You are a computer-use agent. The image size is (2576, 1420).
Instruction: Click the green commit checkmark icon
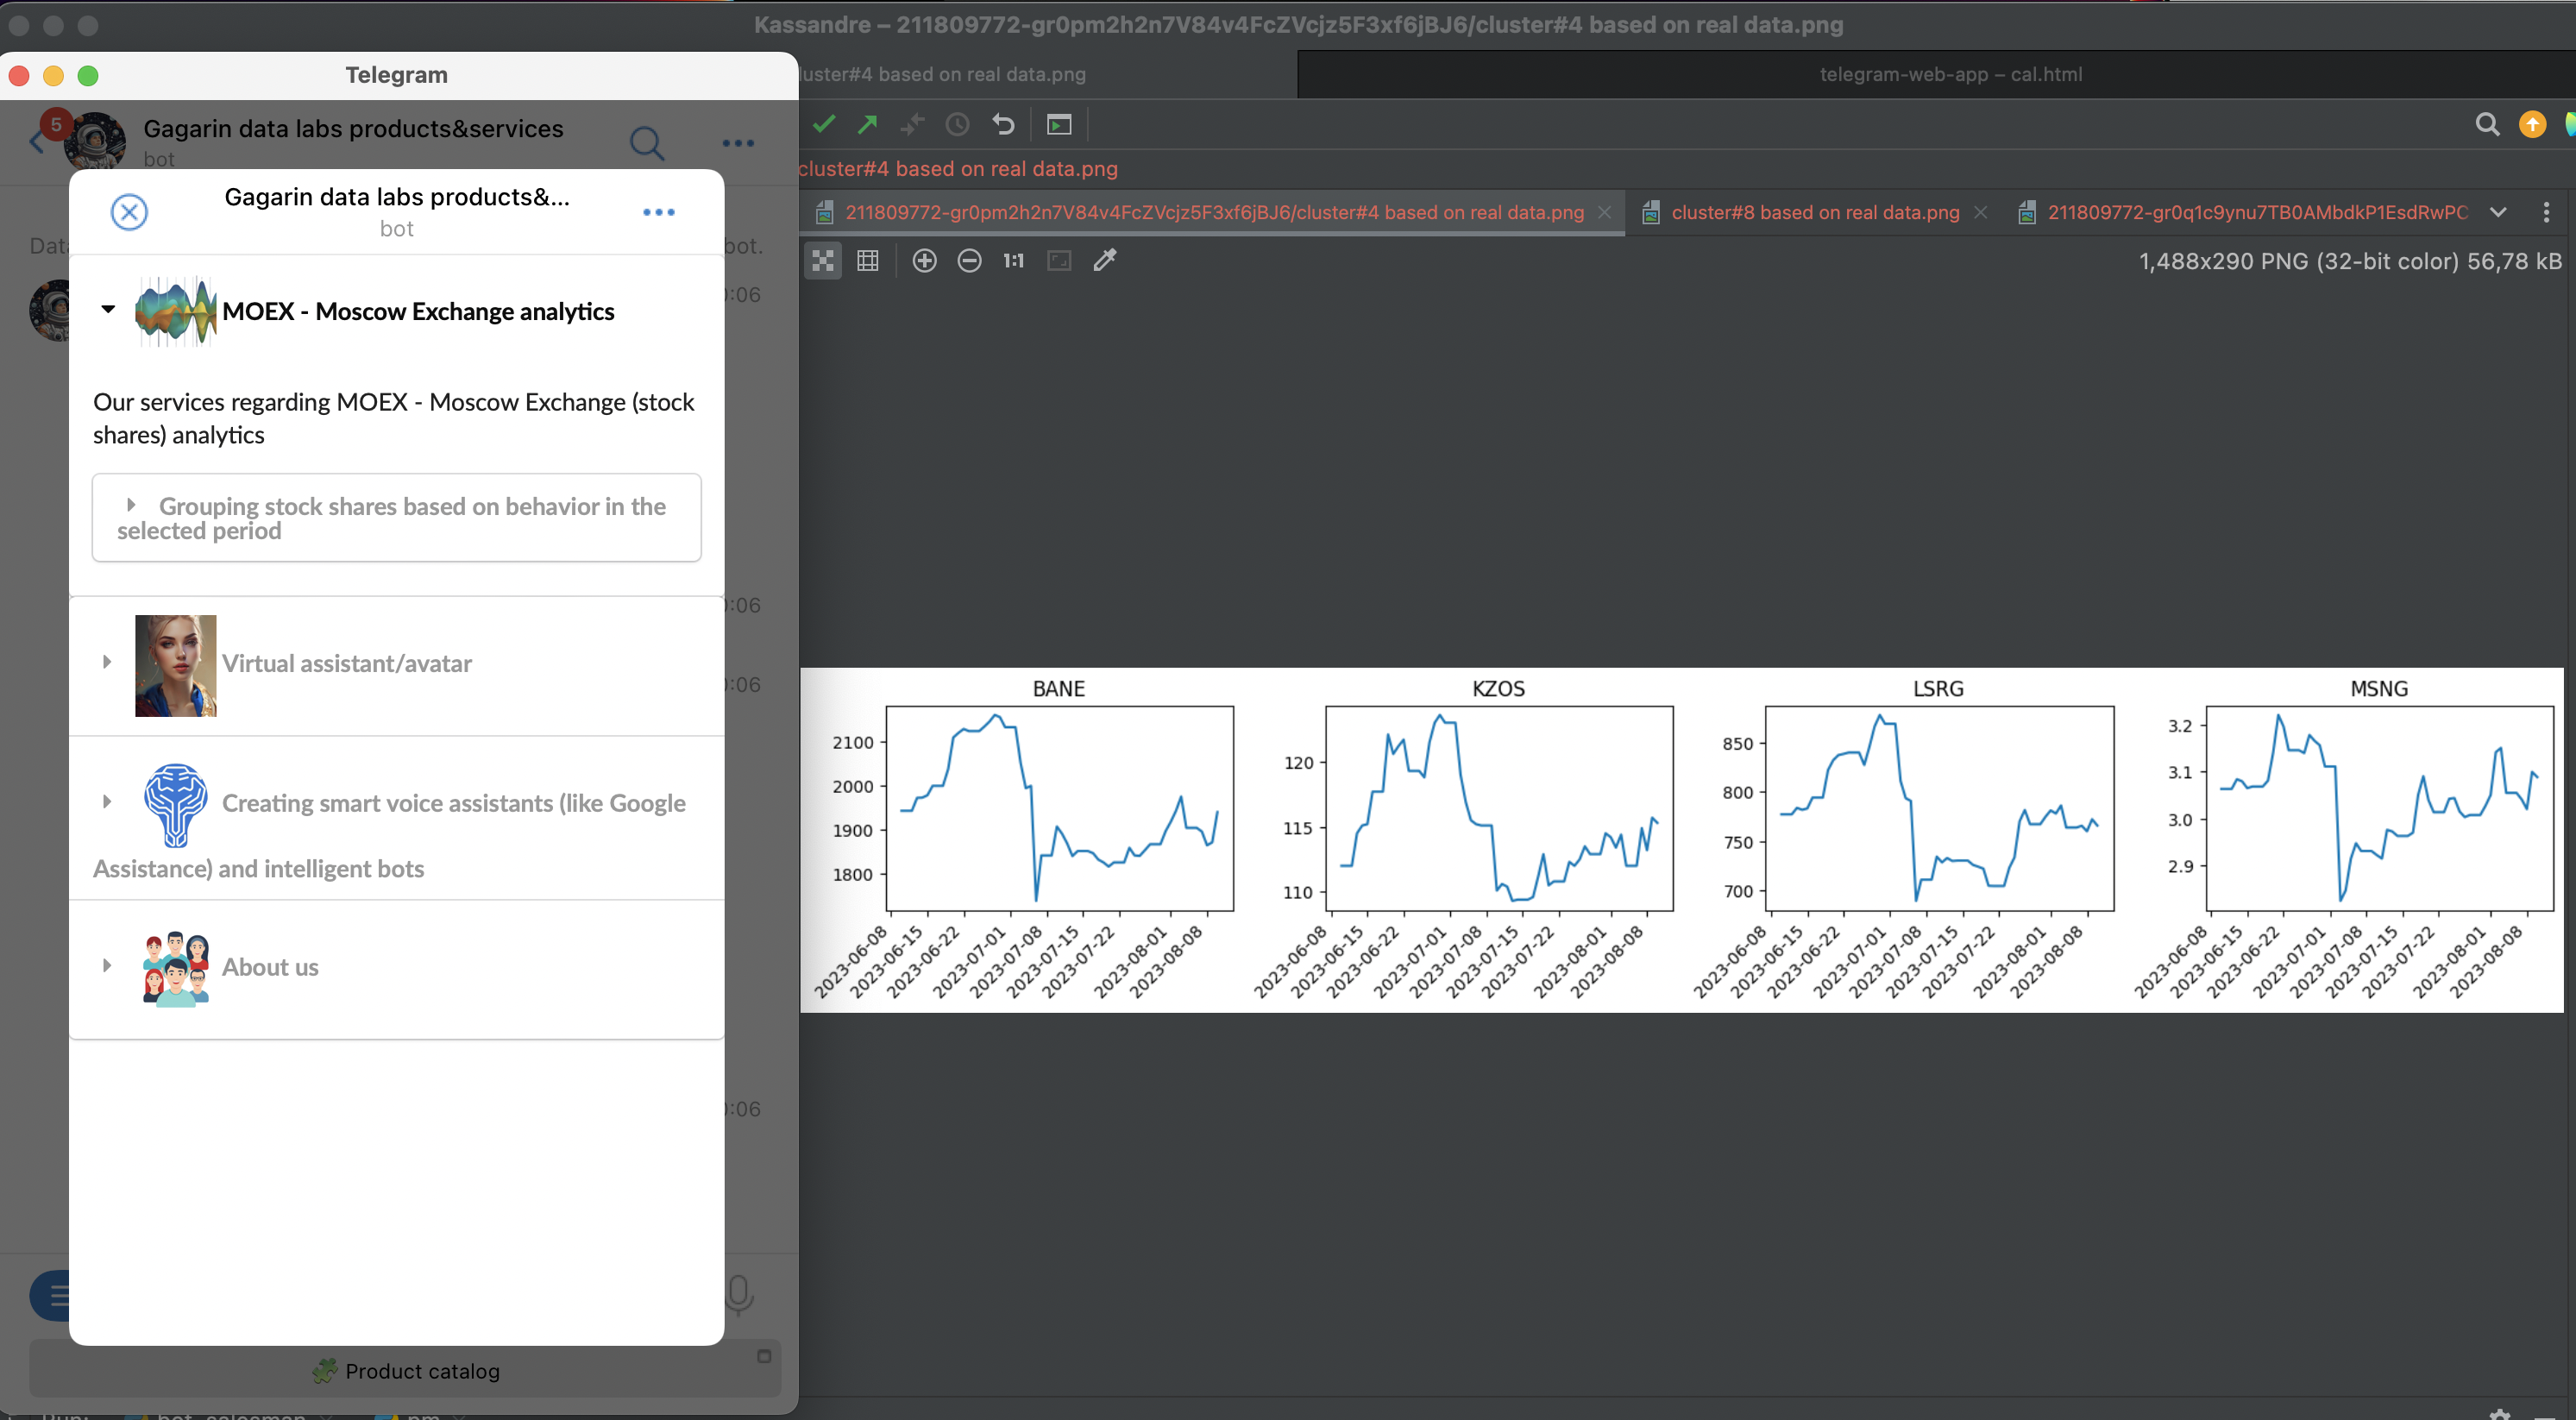[824, 125]
